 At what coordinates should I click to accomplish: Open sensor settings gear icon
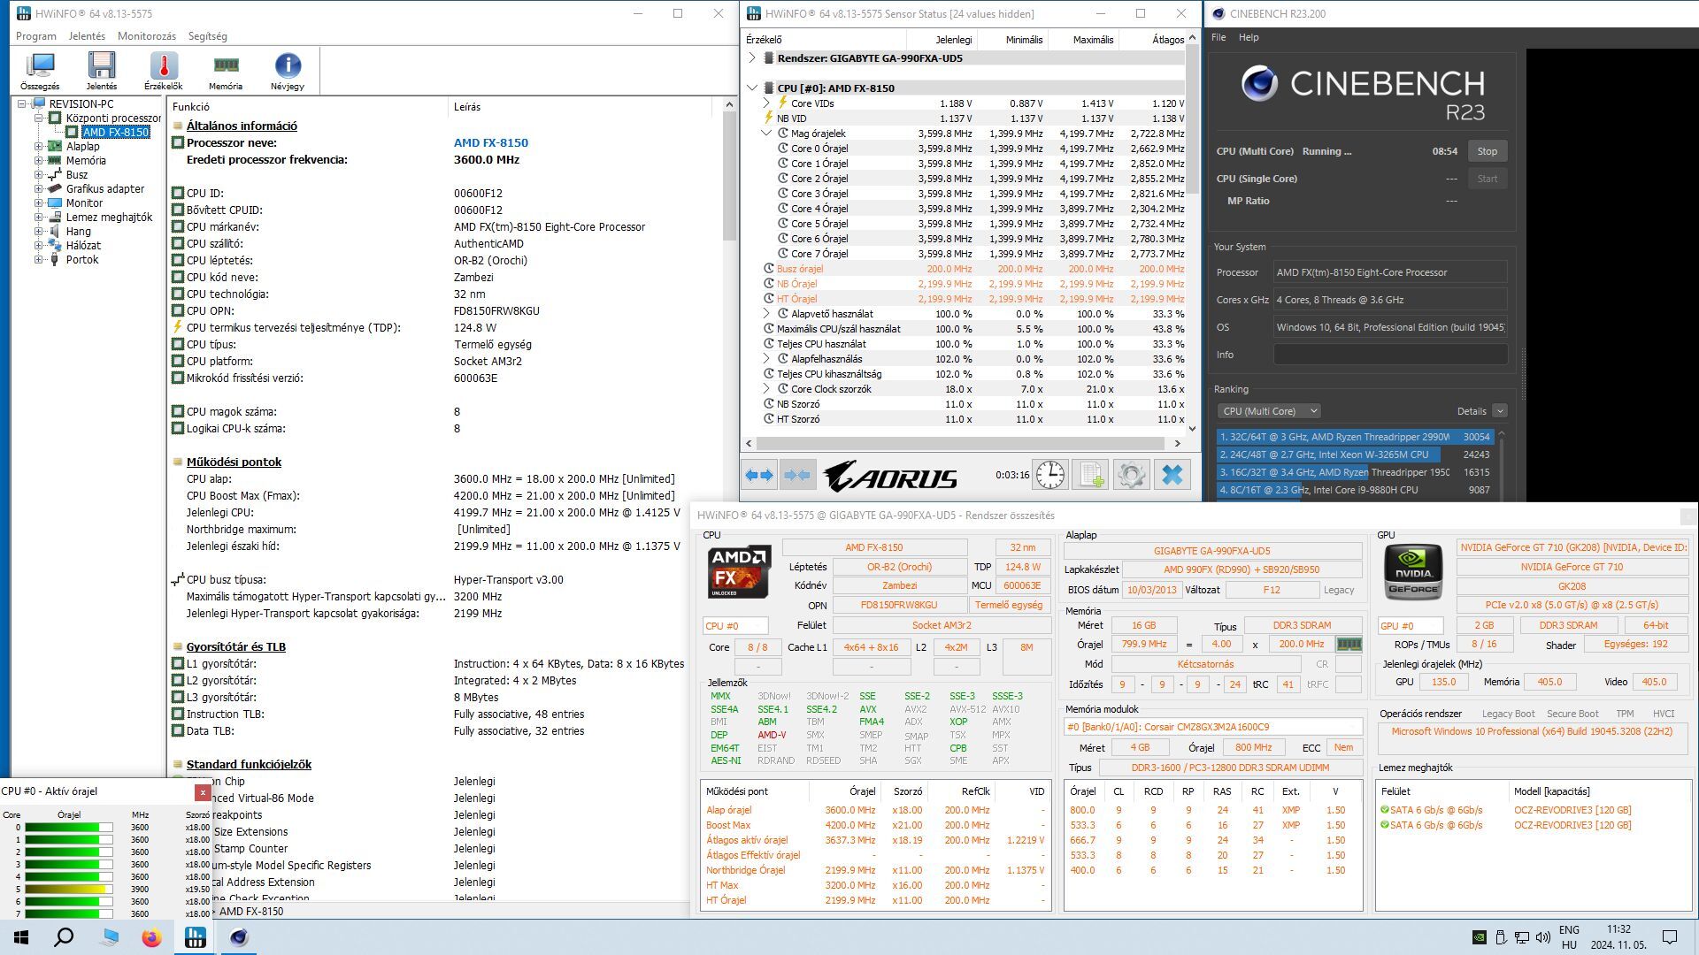1131,475
